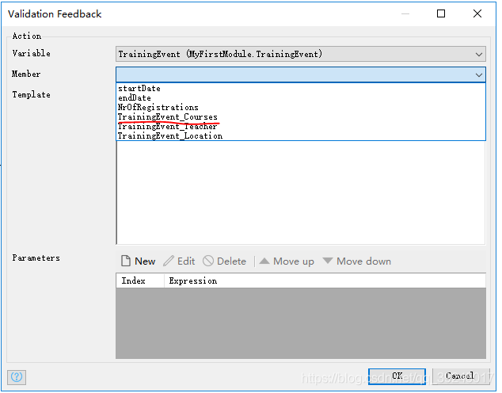The height and width of the screenshot is (393, 502).
Task: Click the New parameter icon button
Action: coord(125,261)
